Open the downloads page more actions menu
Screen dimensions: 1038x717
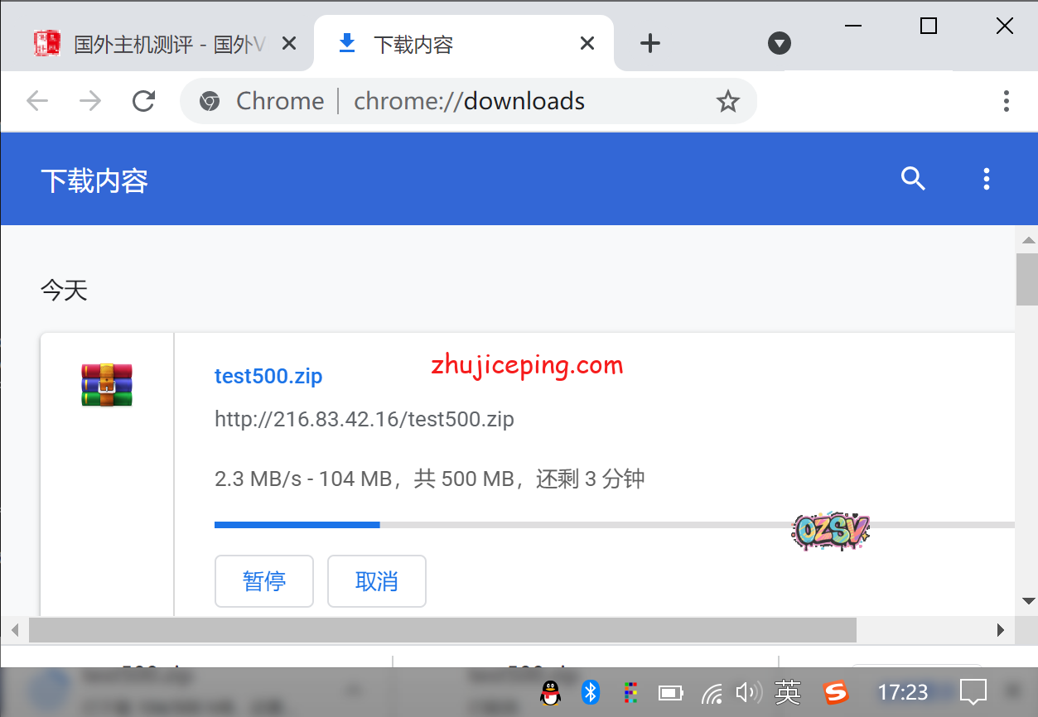click(x=986, y=179)
